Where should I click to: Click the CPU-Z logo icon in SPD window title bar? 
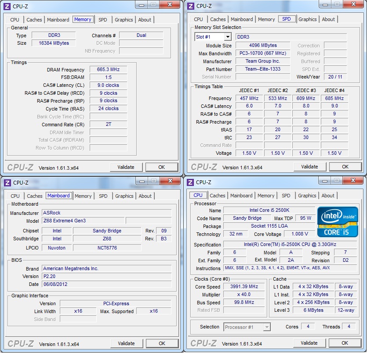[x=191, y=6]
